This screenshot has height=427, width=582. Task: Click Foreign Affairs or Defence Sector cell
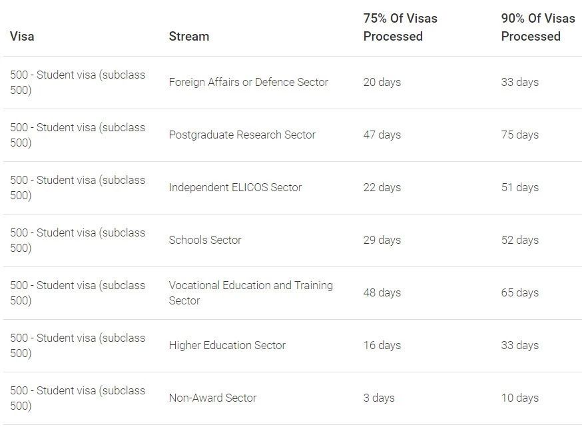click(248, 82)
